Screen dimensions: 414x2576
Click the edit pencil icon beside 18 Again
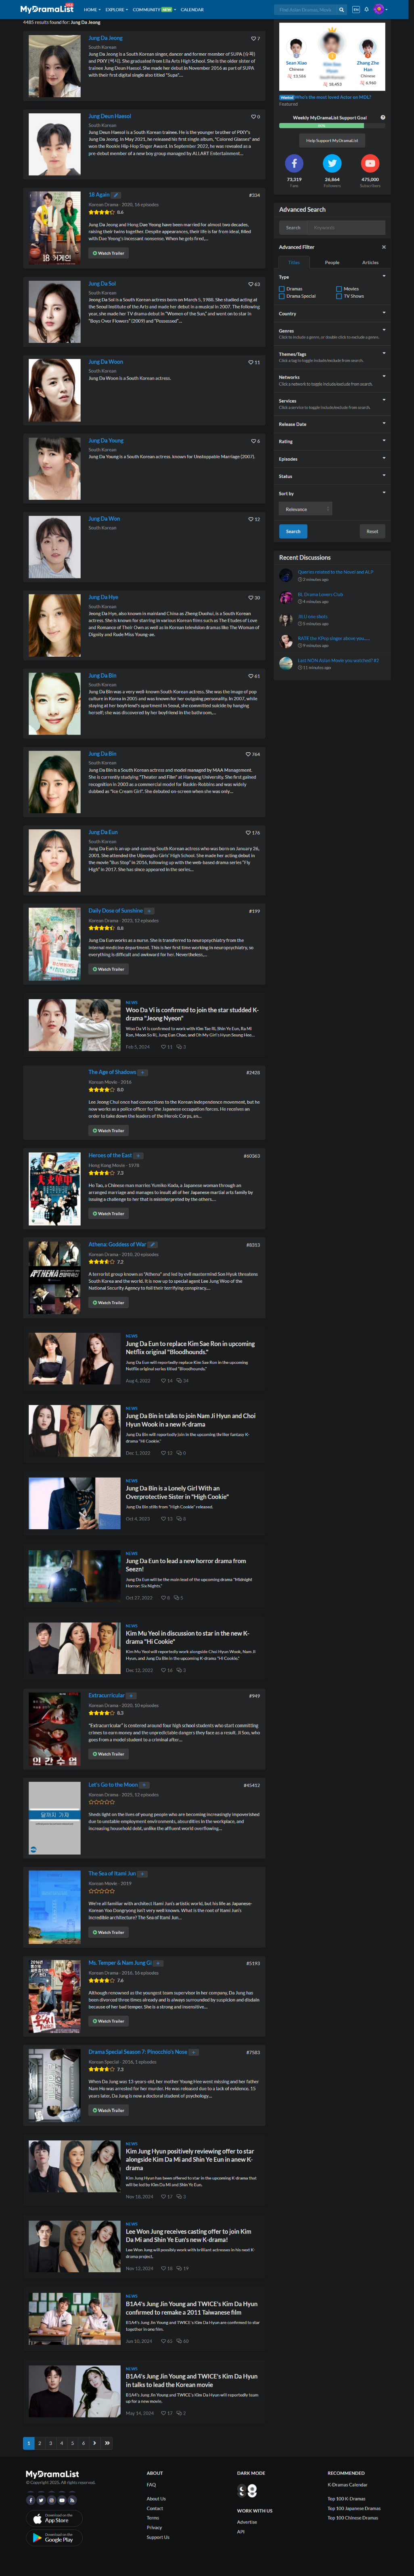pos(116,195)
